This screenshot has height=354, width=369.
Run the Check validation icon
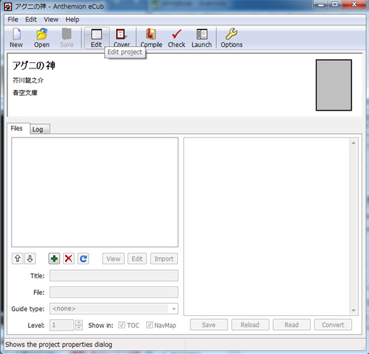(x=176, y=38)
